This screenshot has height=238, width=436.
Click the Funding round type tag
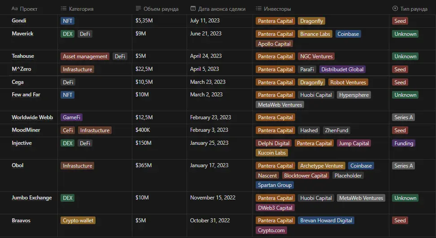[x=404, y=143]
